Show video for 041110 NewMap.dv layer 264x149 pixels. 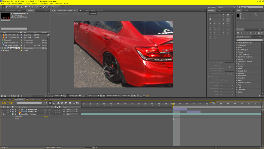pos(2,109)
